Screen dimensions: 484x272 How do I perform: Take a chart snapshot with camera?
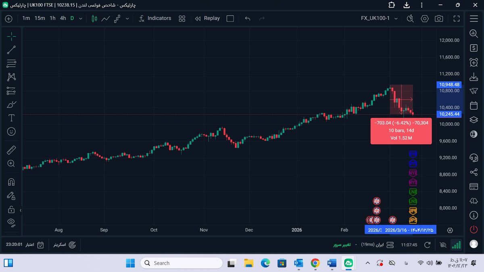[x=439, y=19]
